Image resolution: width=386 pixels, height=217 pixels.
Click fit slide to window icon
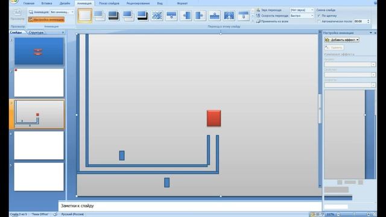click(375, 215)
